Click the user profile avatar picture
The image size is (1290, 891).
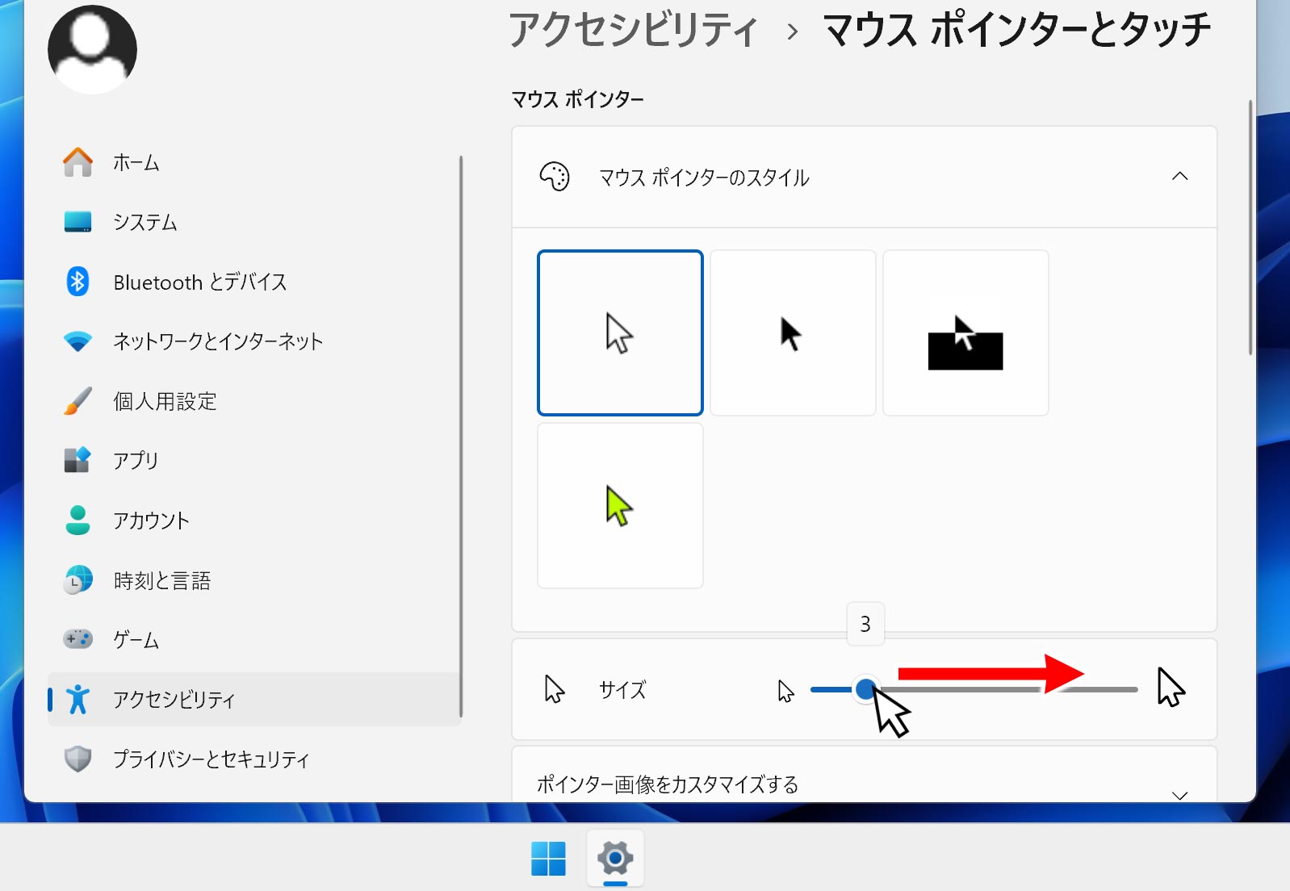tap(92, 50)
